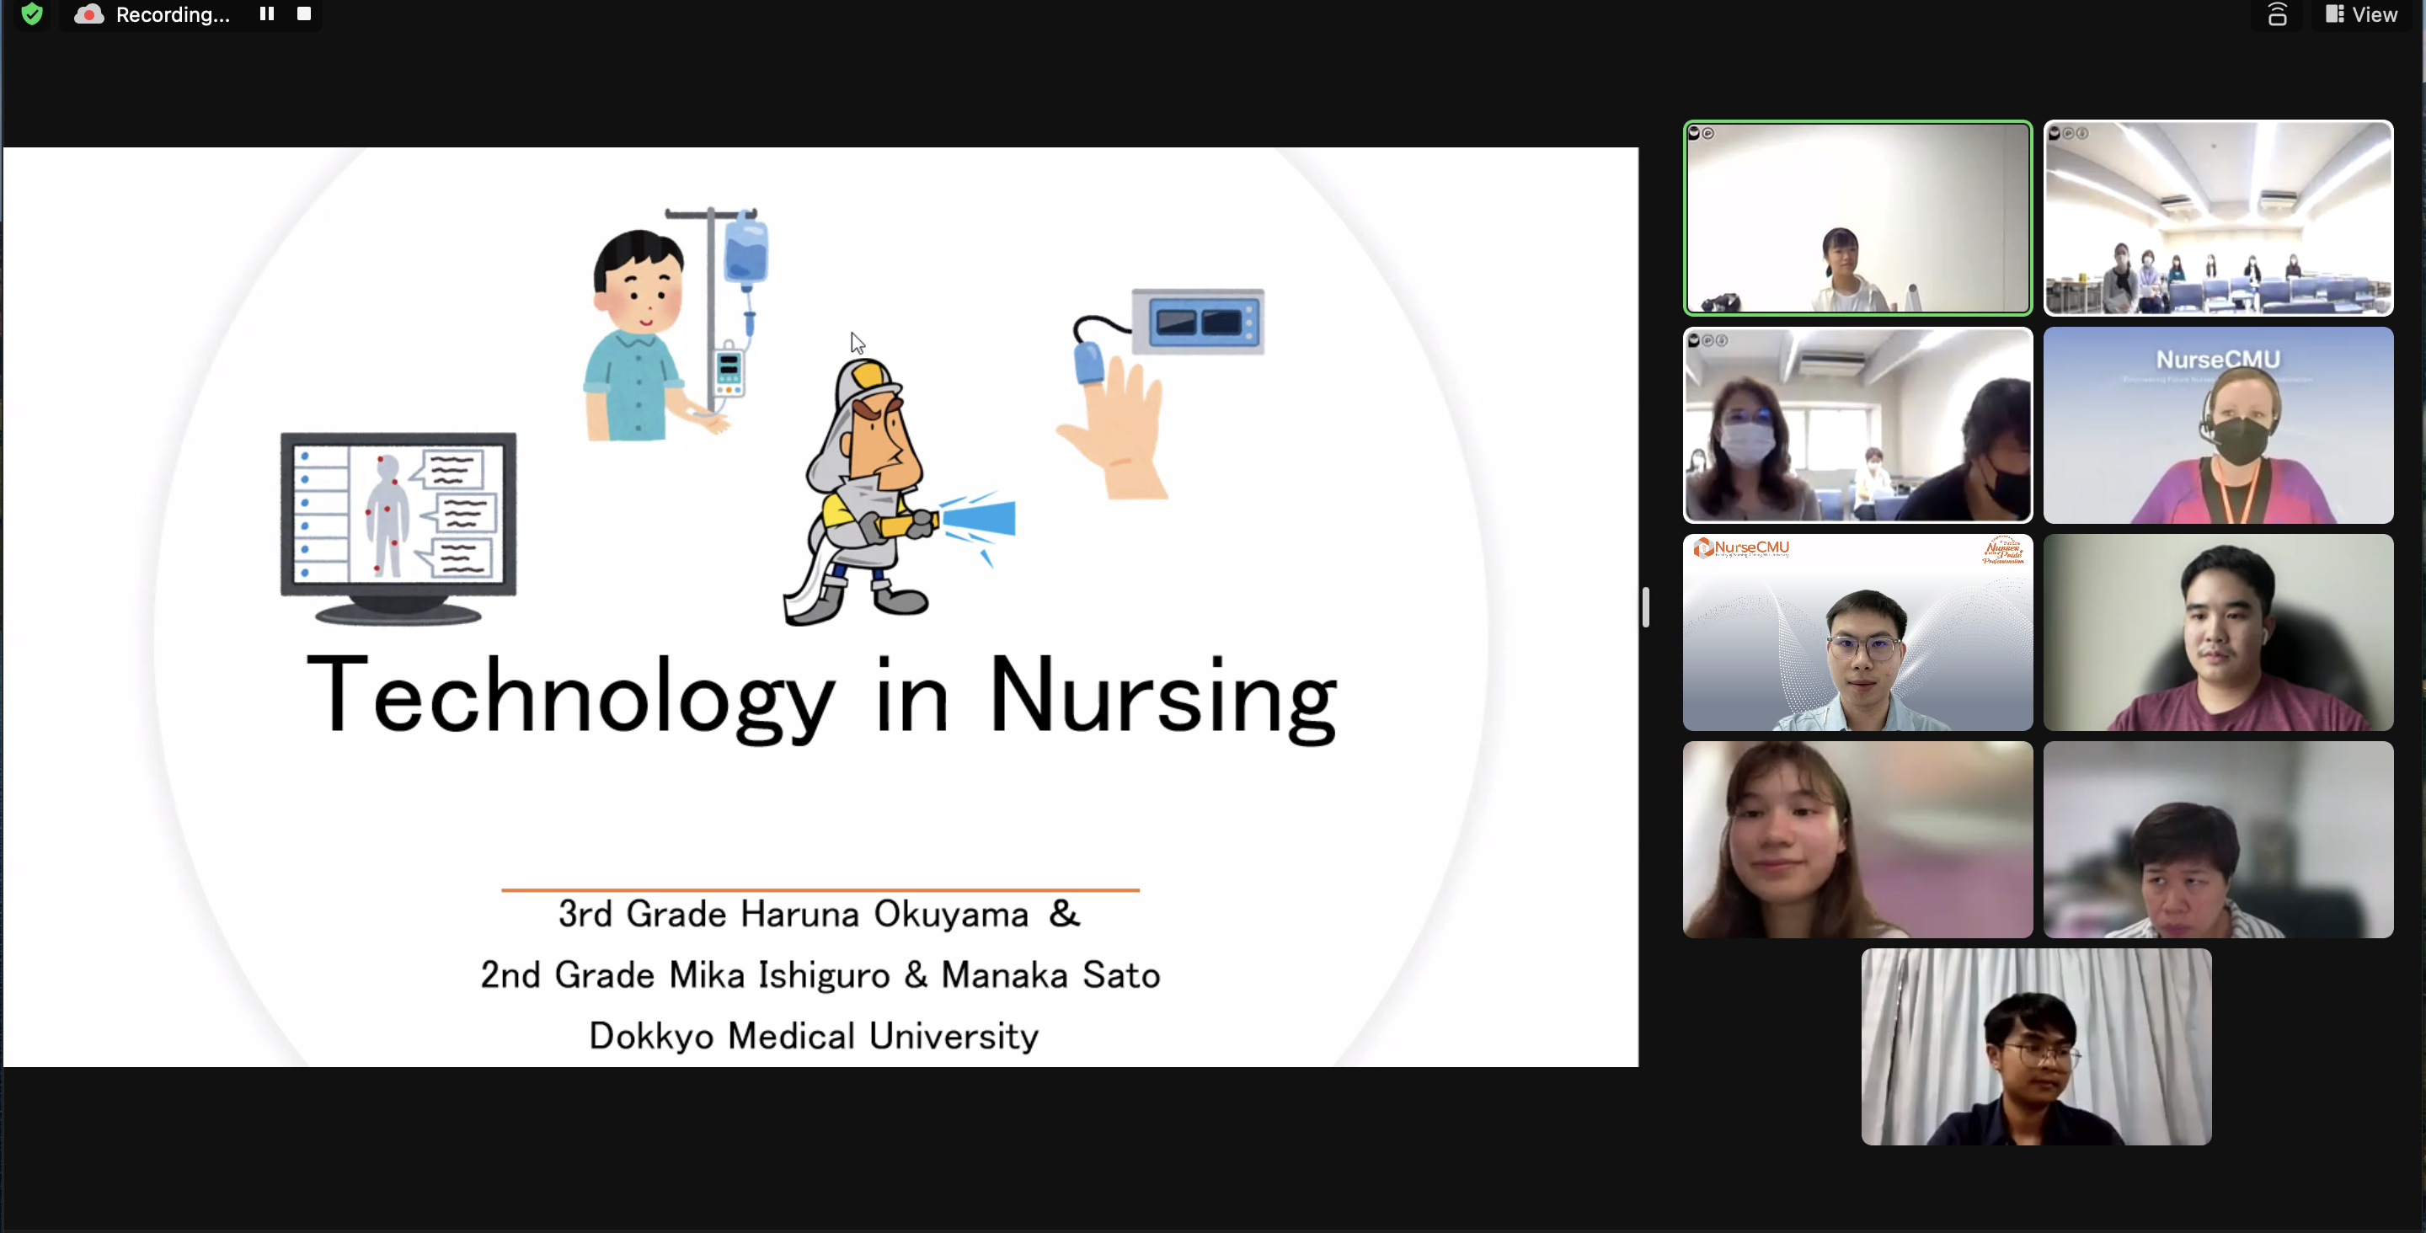The height and width of the screenshot is (1233, 2426).
Task: Select the tile of person in striped shirt
Action: [x=2218, y=840]
